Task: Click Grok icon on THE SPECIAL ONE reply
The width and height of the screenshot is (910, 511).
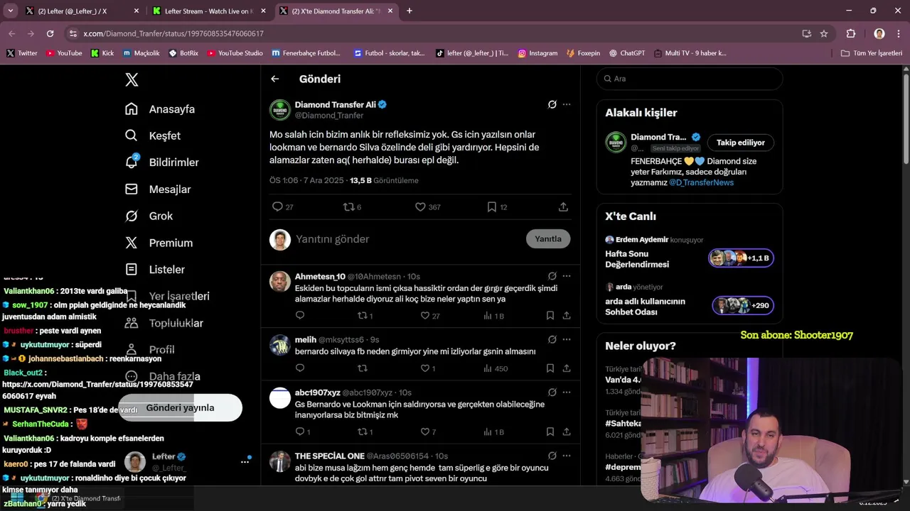Action: click(x=552, y=456)
